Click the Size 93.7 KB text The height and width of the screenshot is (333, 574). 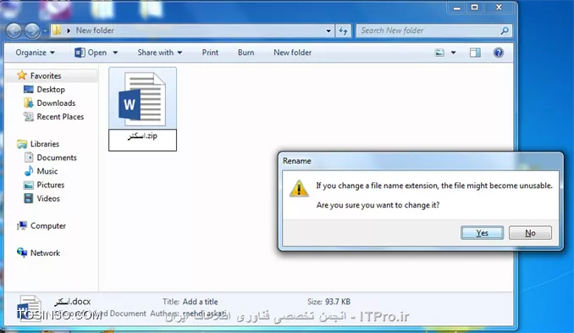coord(328,302)
